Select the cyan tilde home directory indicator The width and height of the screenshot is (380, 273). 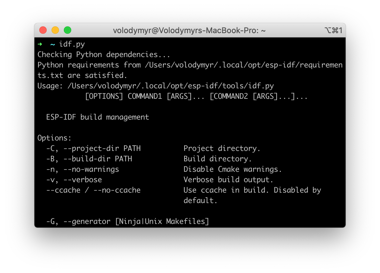(52, 44)
